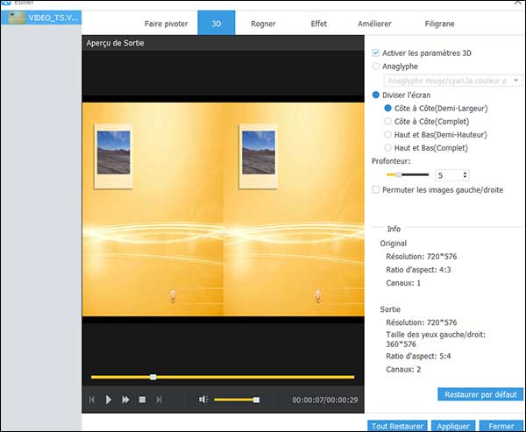Disable the 'Activer les paramètres 3D' checkbox
This screenshot has height=432, width=526.
tap(376, 53)
